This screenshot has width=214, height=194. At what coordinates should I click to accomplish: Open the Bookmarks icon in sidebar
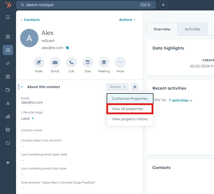[x=8, y=17]
